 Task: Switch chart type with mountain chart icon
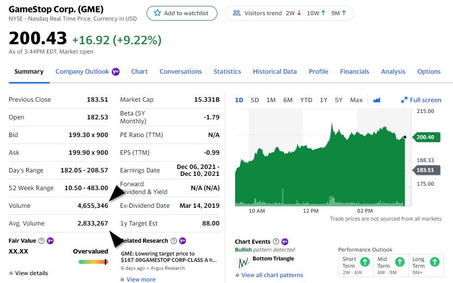point(377,100)
